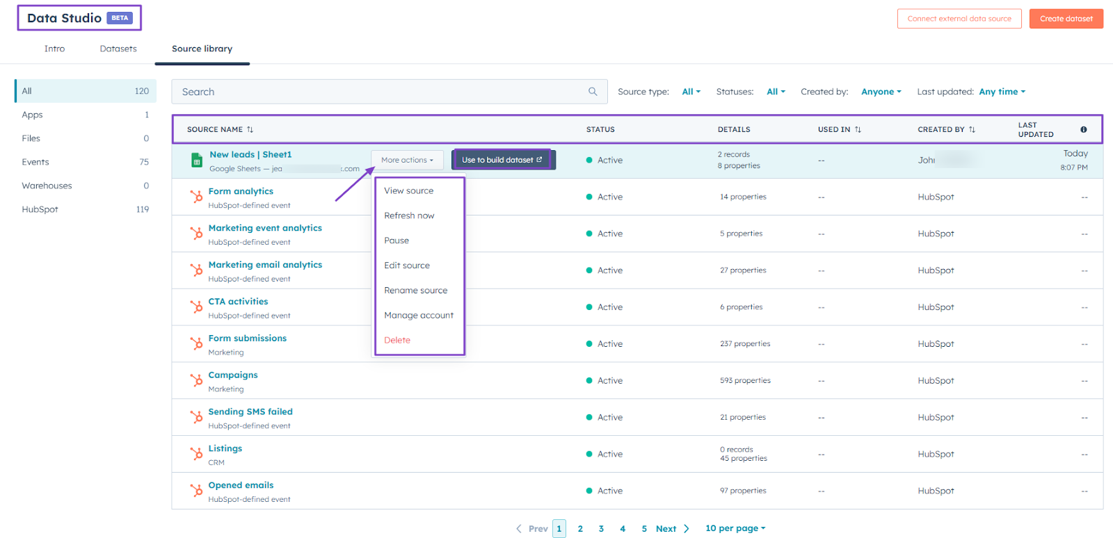The height and width of the screenshot is (538, 1113).
Task: Filter sidebar by Events
Action: 86,162
